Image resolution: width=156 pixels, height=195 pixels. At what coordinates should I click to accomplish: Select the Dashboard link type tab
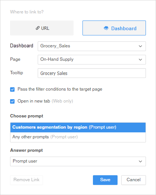click(x=114, y=28)
